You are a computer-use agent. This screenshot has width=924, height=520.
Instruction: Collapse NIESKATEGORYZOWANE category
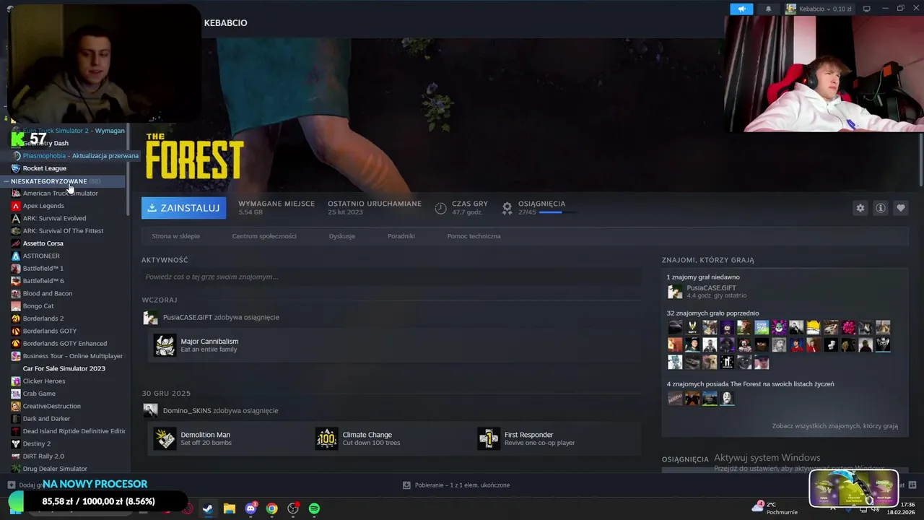(64, 181)
